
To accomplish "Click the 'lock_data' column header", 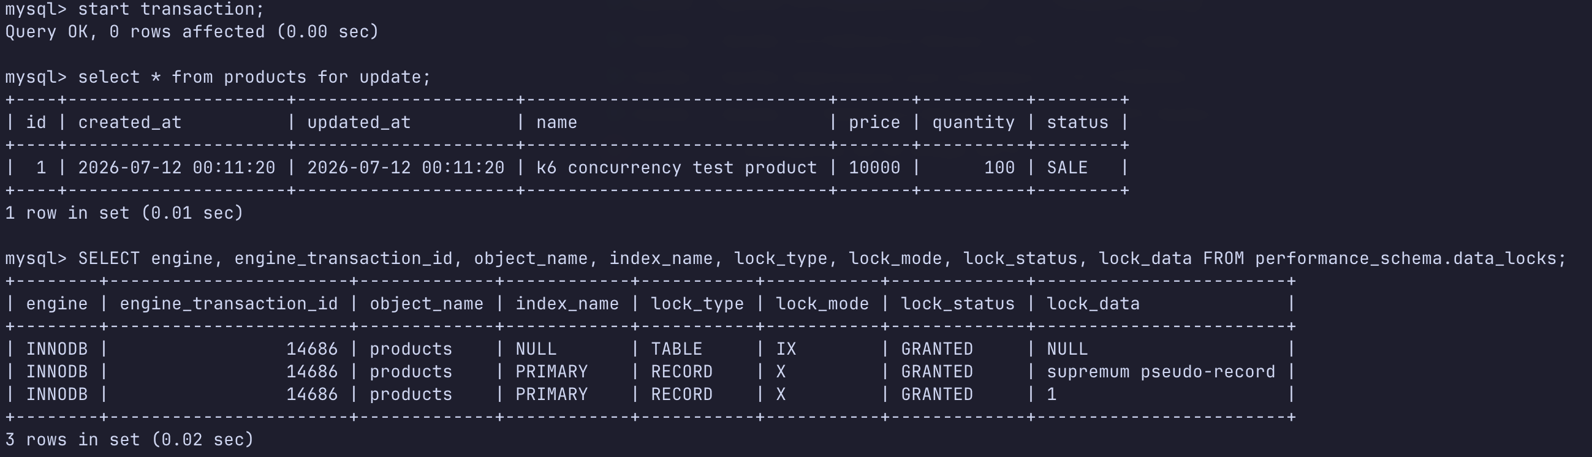I will tap(1093, 304).
